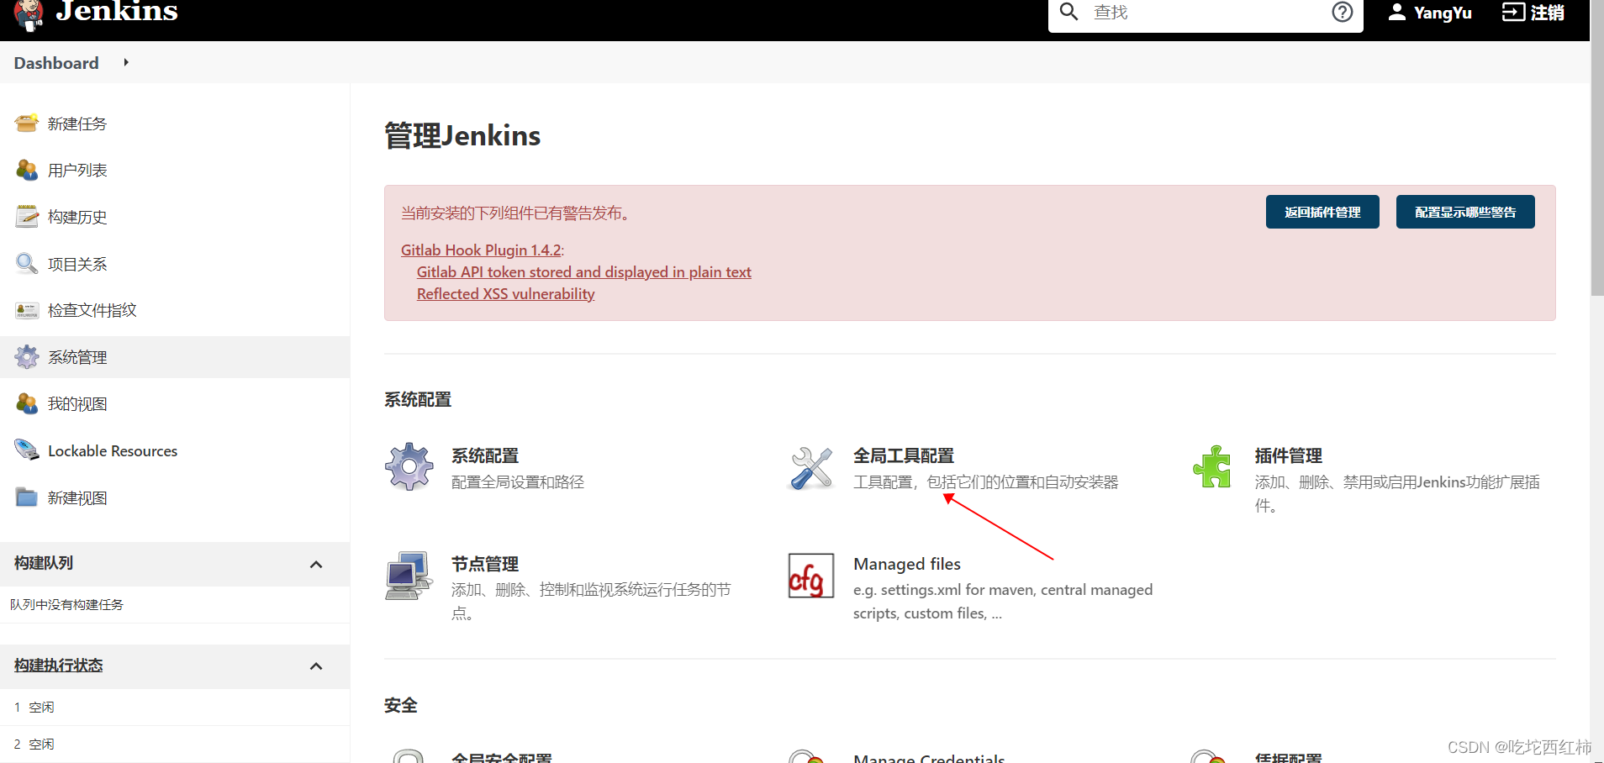Click the 系统管理 gear icon in sidebar
1604x763 pixels.
27,357
